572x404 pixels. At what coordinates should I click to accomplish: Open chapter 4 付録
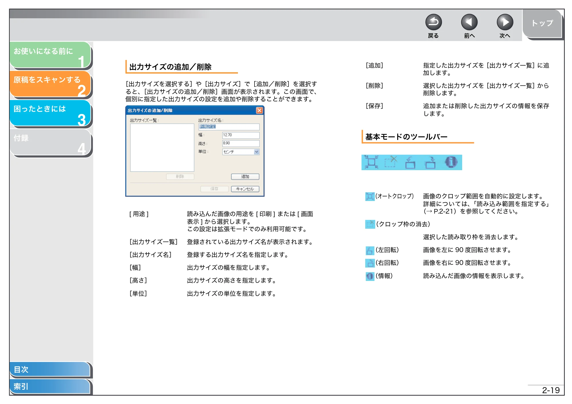coord(50,142)
